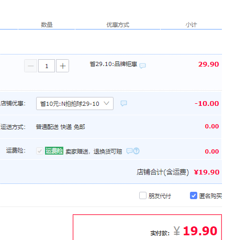This screenshot has height=240, width=236.
Task: Click the 店铺合计 amount ¥19.90
Action: [207, 172]
